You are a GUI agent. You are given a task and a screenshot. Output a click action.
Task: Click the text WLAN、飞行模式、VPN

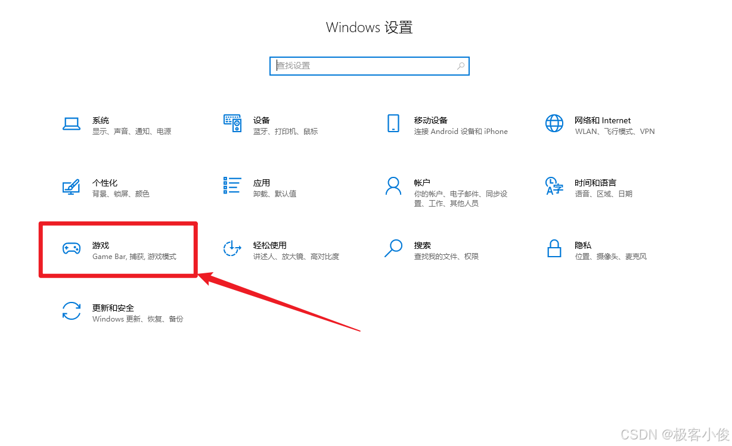[x=615, y=132]
